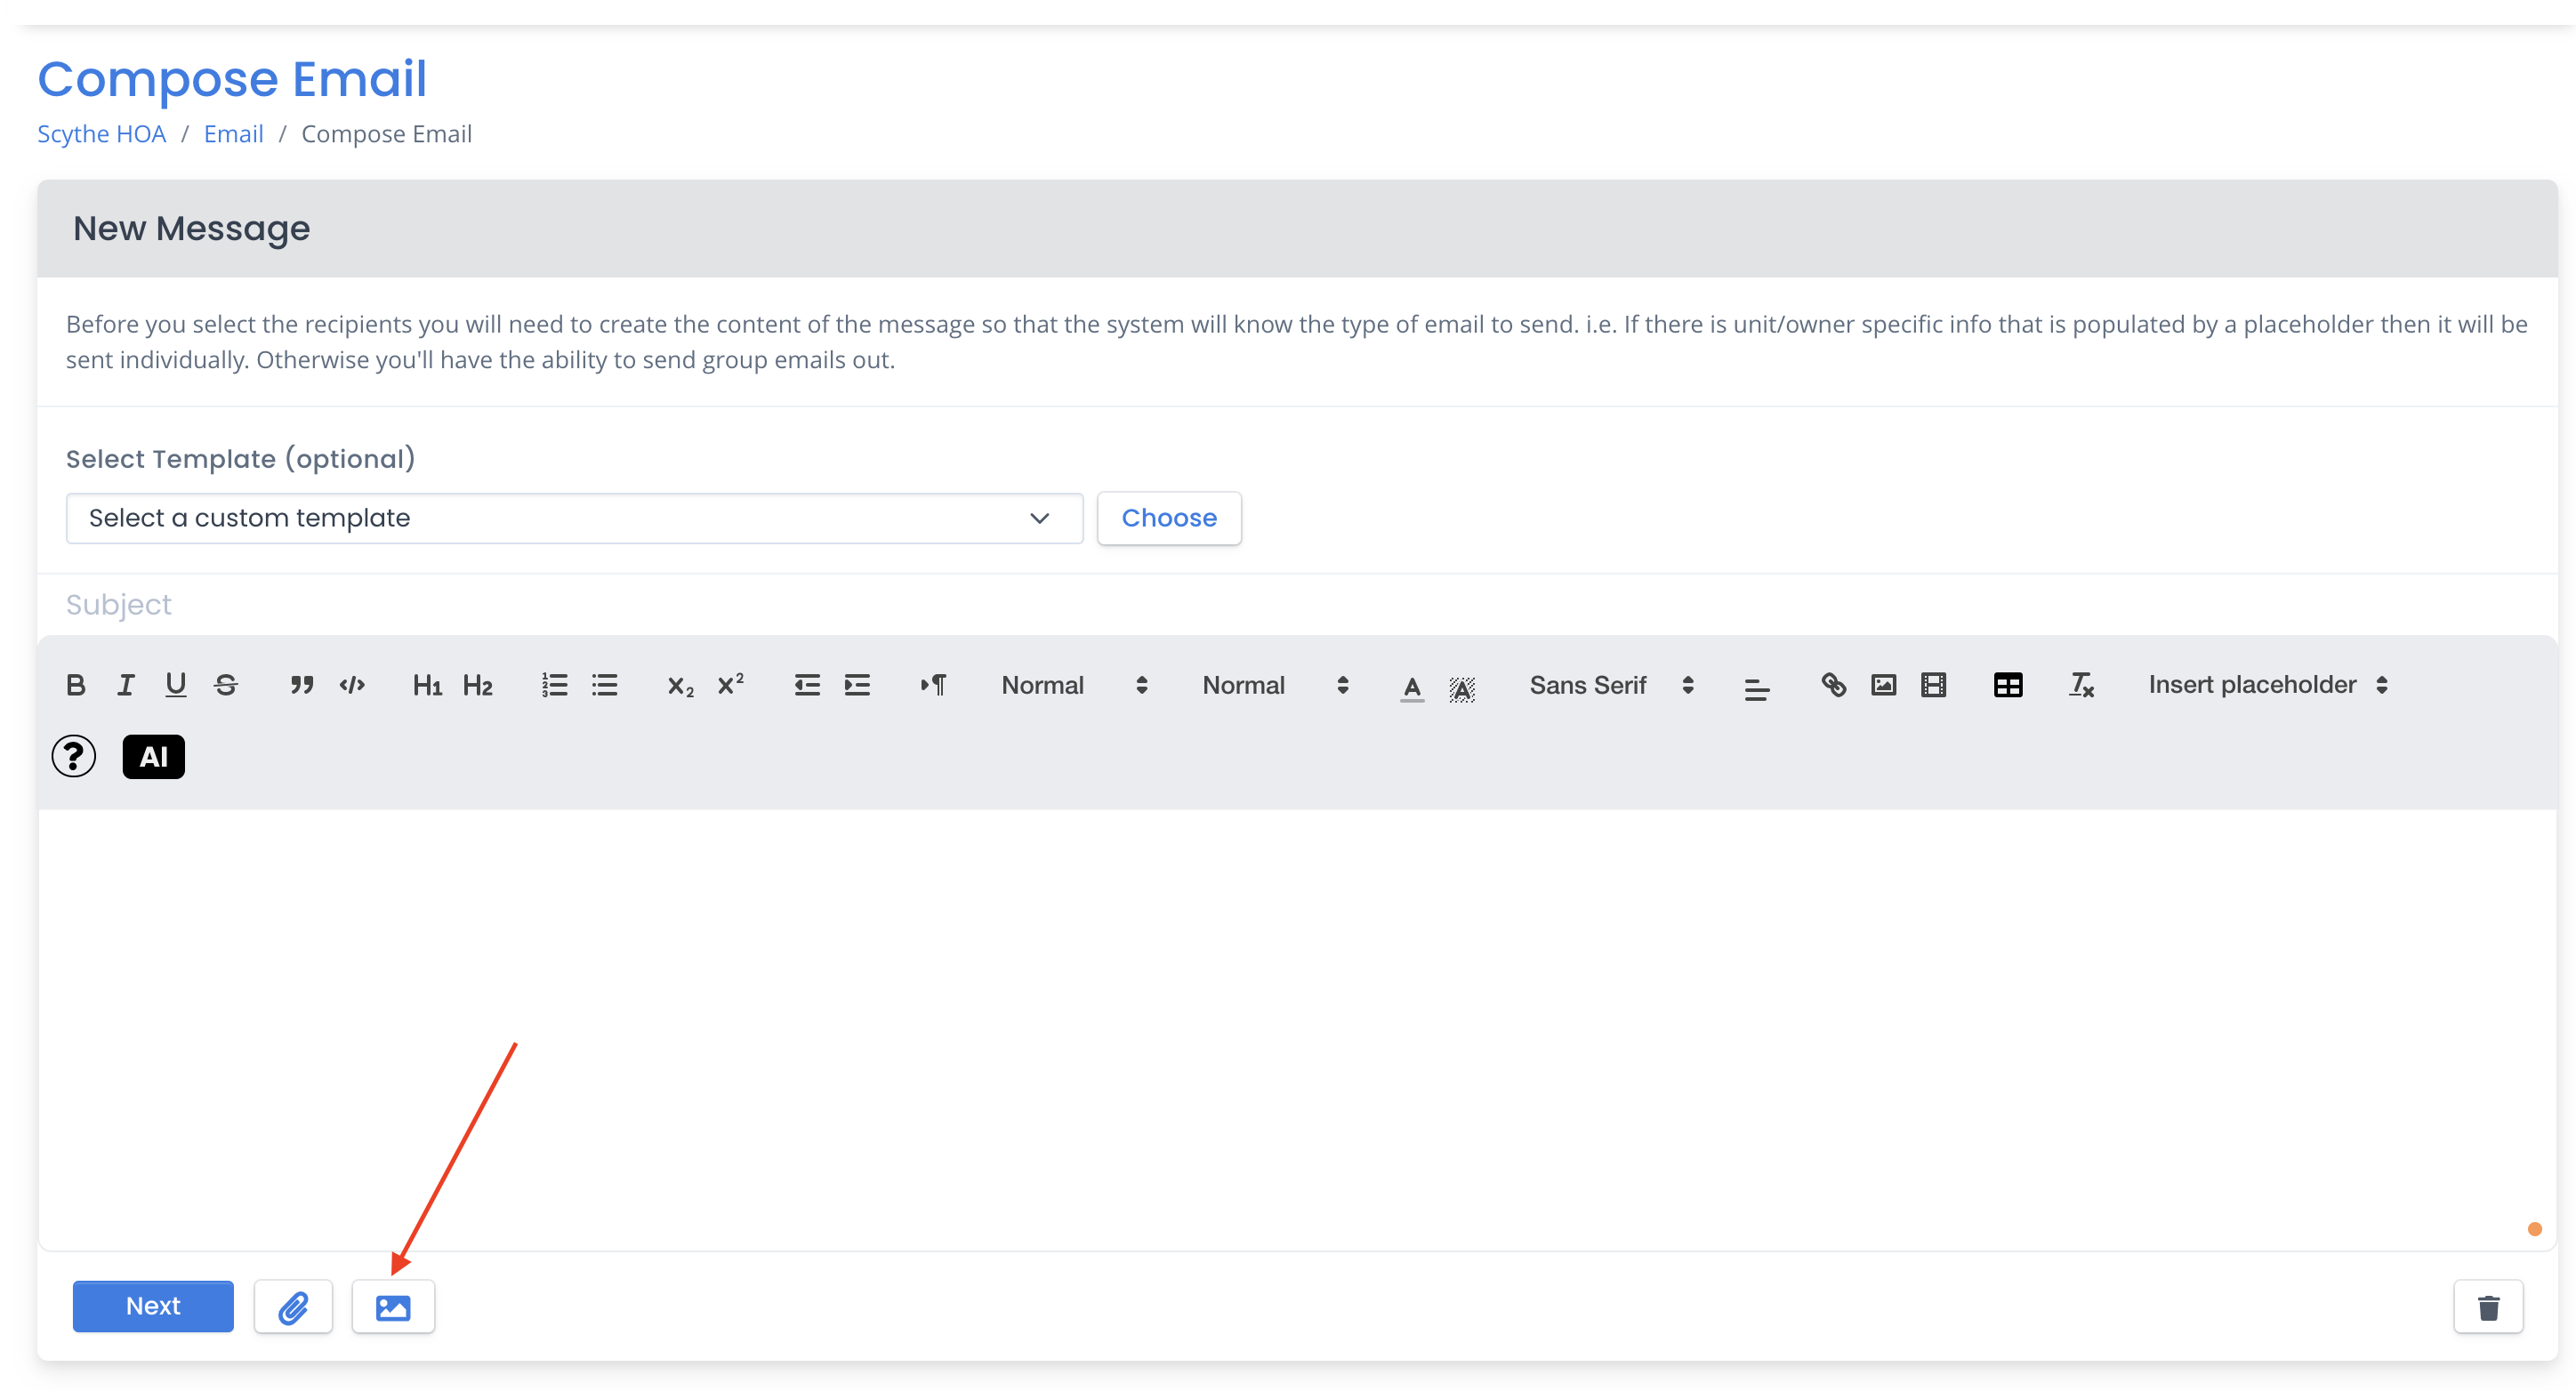Open the Sans Serif font dropdown
Viewport: 2576px width, 1391px height.
point(1612,685)
